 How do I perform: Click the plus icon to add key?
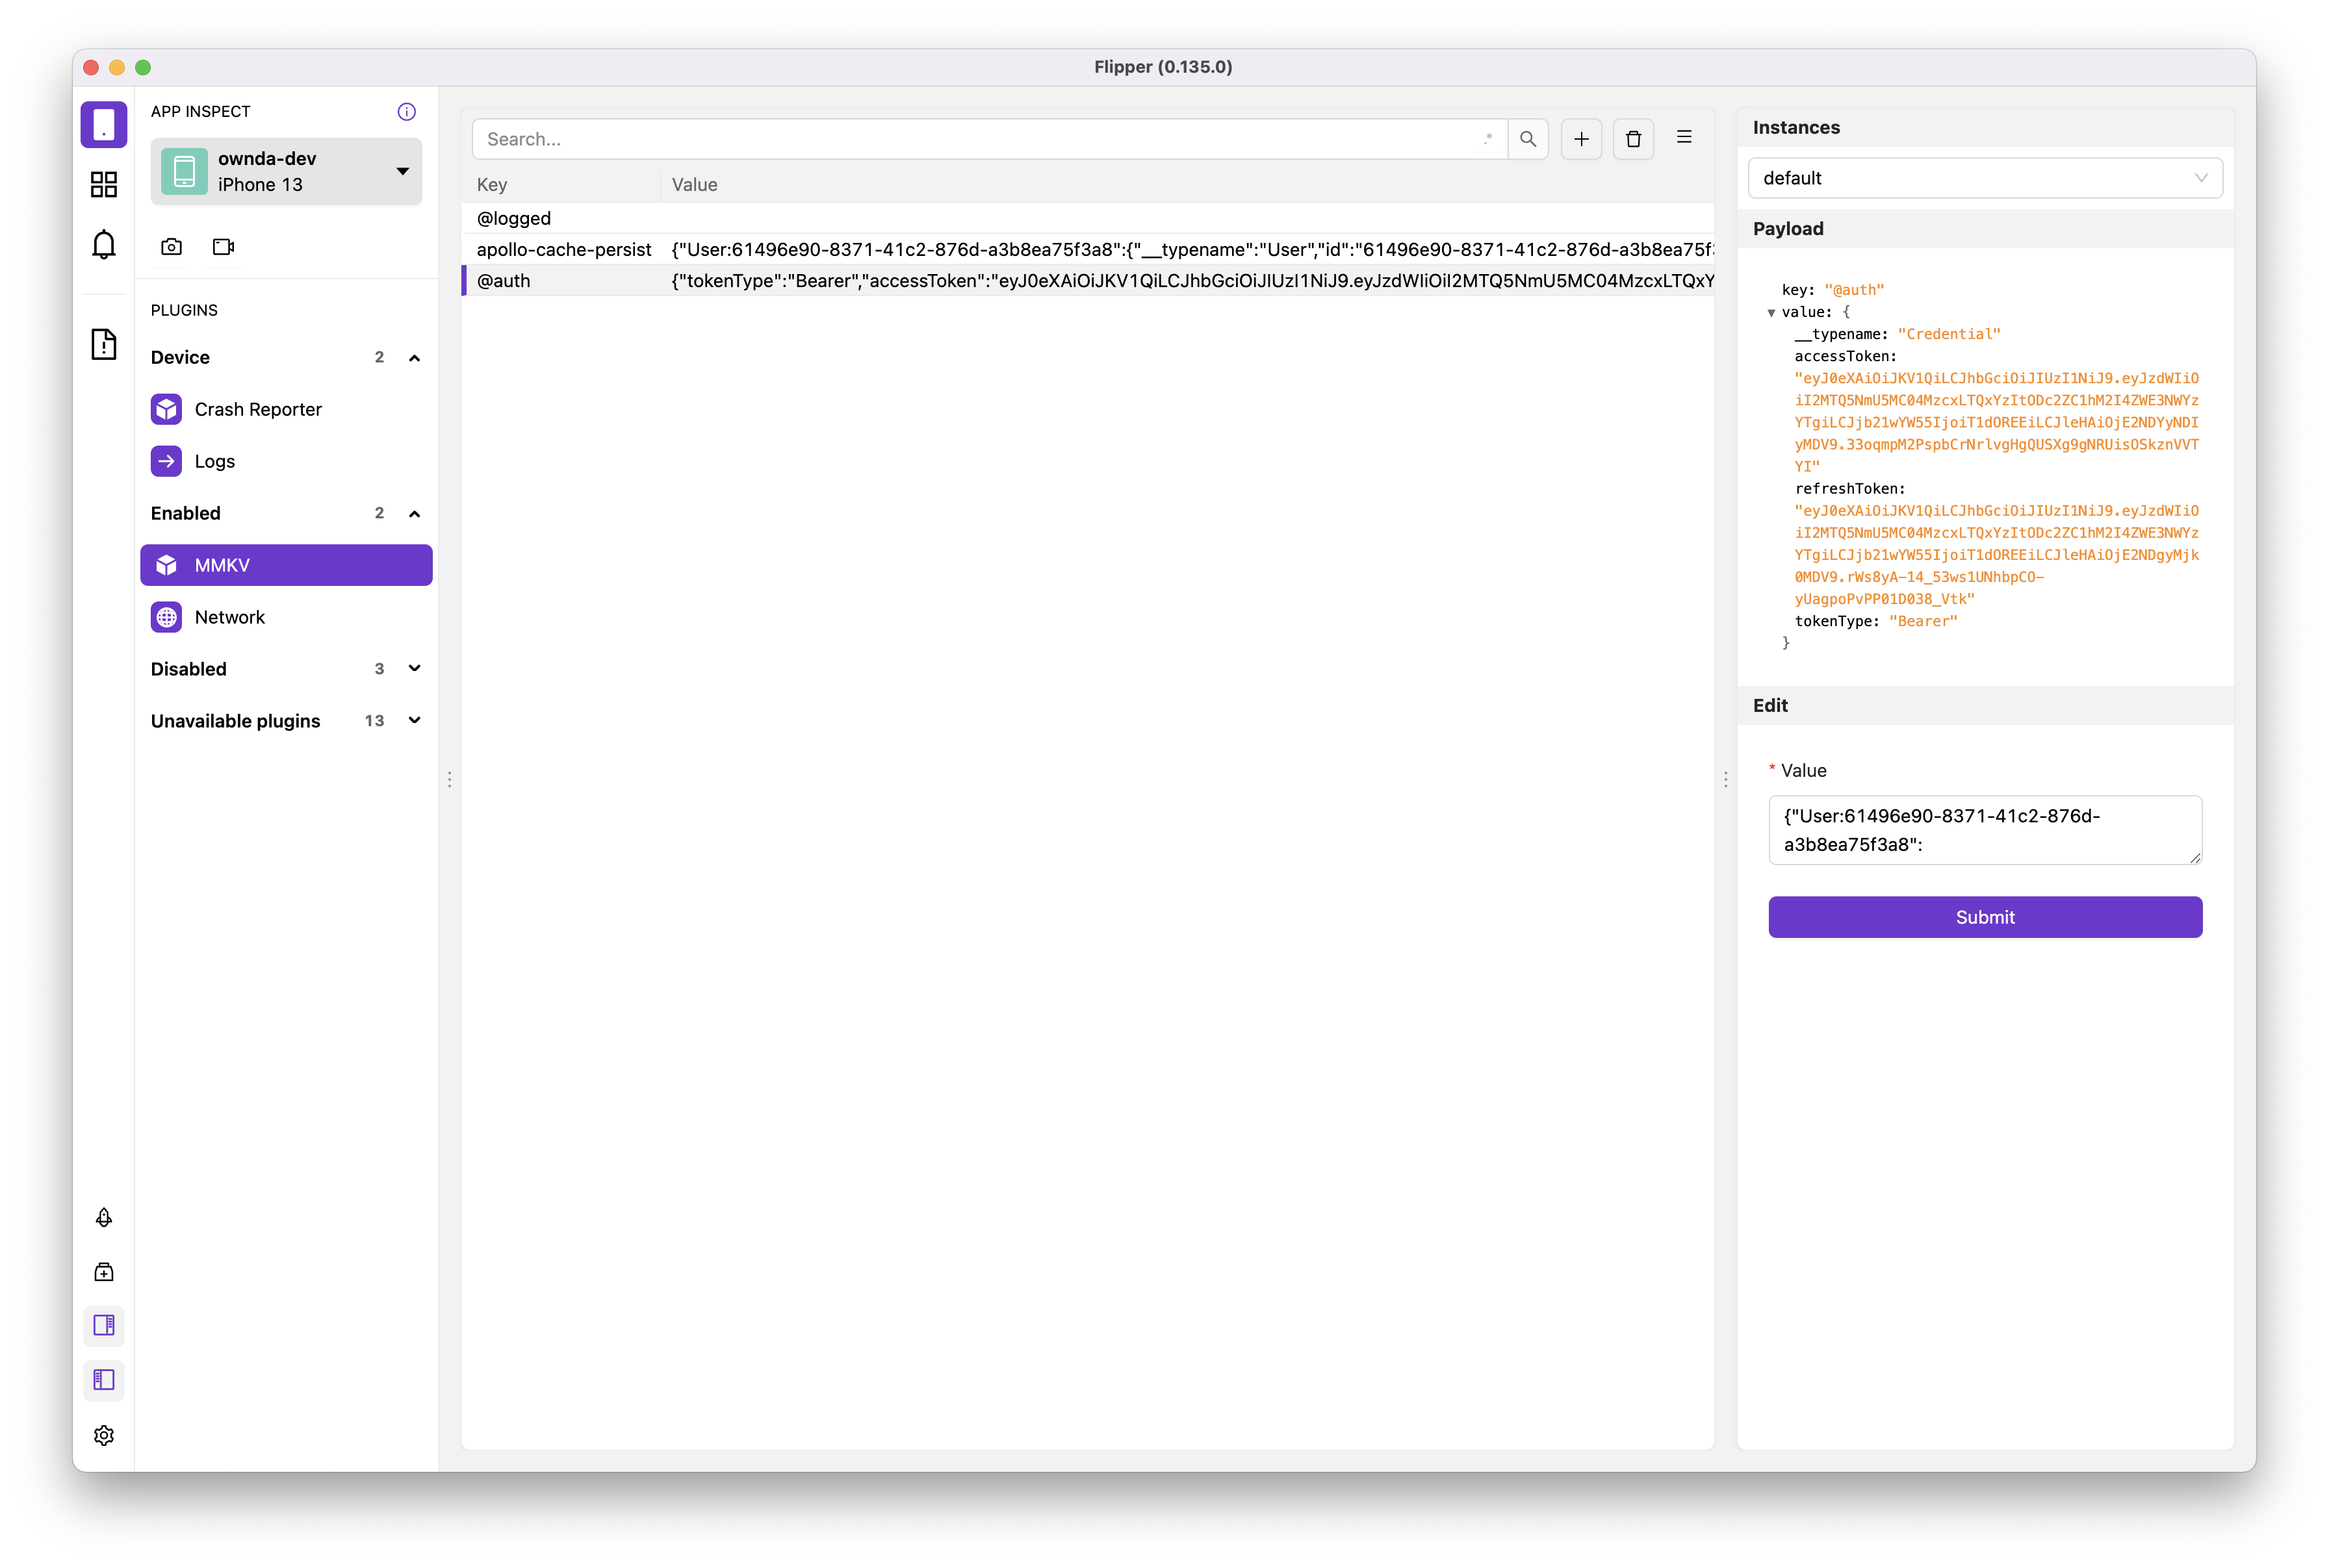pos(1580,139)
